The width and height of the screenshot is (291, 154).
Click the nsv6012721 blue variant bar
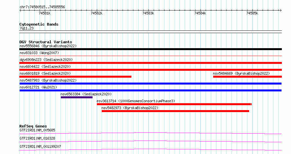(150, 90)
